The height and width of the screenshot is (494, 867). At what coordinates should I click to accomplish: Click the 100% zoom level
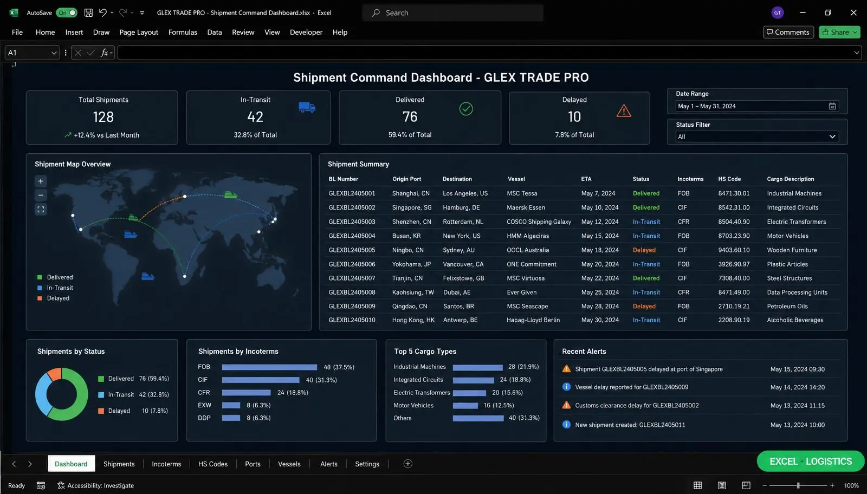coord(851,485)
